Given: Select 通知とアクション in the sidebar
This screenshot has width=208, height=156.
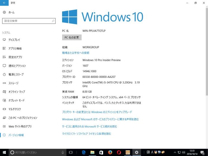Looking at the screenshot, I should (17, 66).
